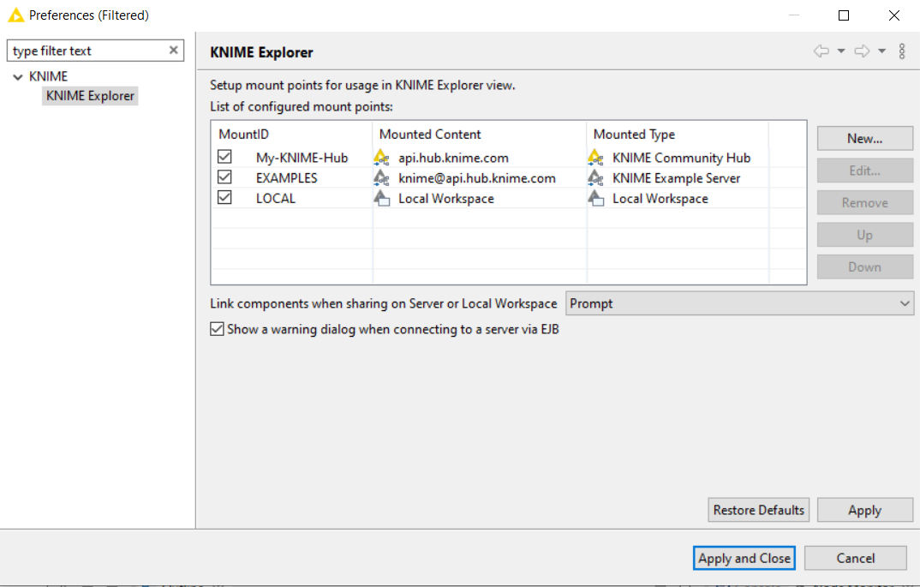Click the Mounted Content column header
920x587 pixels.
[480, 134]
